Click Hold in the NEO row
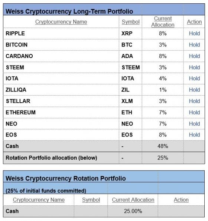 [x=194, y=124]
